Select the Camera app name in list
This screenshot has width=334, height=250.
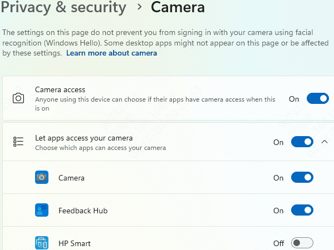[x=71, y=178]
